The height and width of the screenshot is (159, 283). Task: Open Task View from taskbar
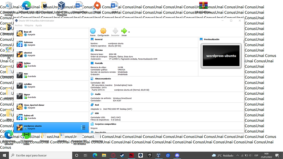click(x=85, y=156)
